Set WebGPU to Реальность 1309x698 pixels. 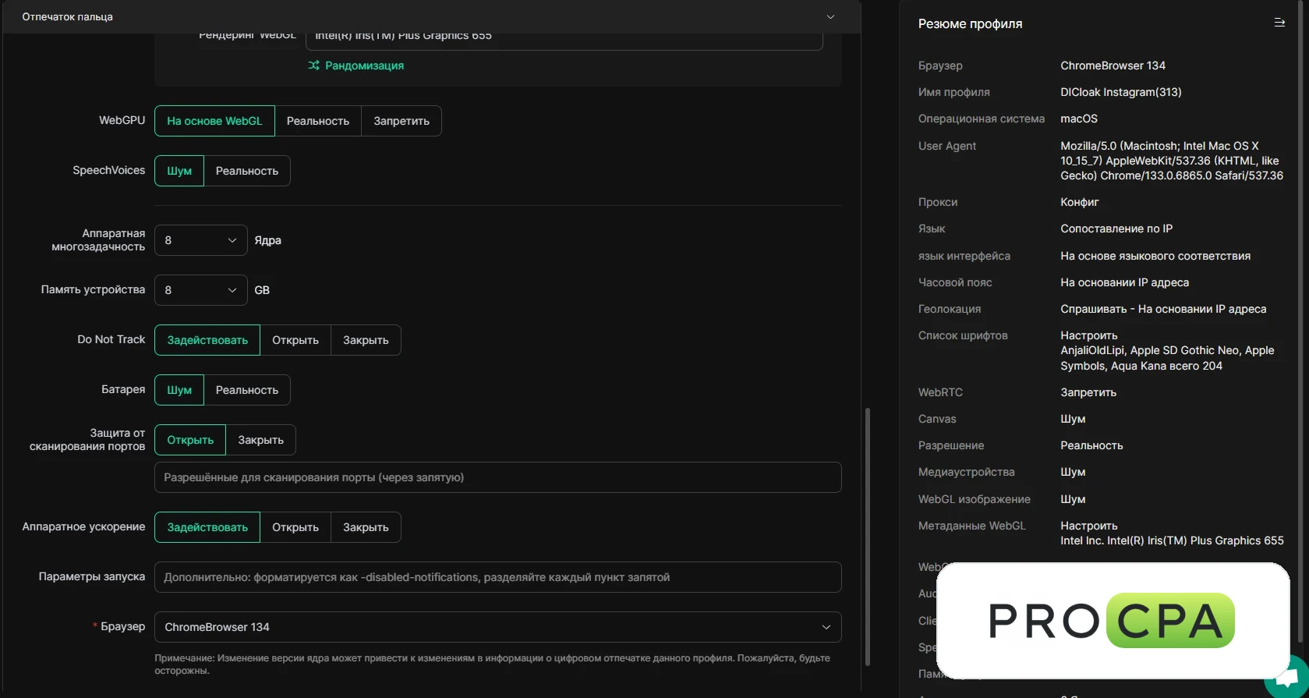[318, 121]
